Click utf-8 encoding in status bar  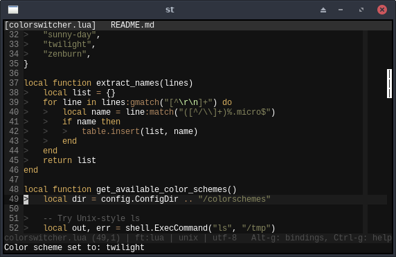tap(224, 238)
